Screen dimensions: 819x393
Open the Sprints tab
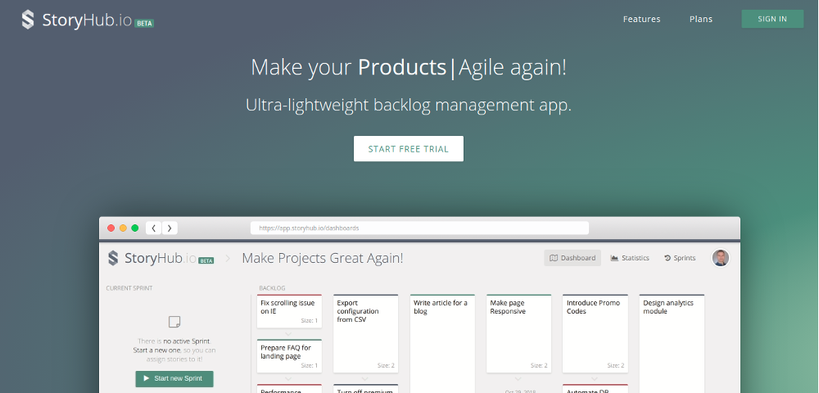click(x=680, y=258)
